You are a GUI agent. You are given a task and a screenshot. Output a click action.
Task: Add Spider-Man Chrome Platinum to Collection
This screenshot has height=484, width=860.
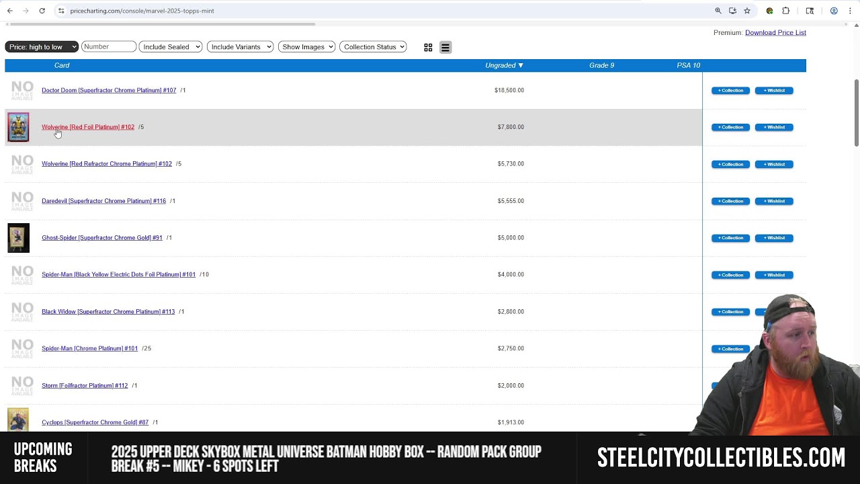(x=730, y=349)
